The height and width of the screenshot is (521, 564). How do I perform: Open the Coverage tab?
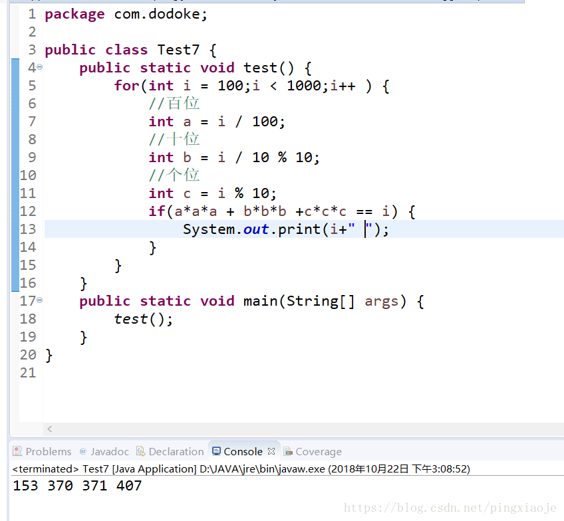pyautogui.click(x=313, y=451)
